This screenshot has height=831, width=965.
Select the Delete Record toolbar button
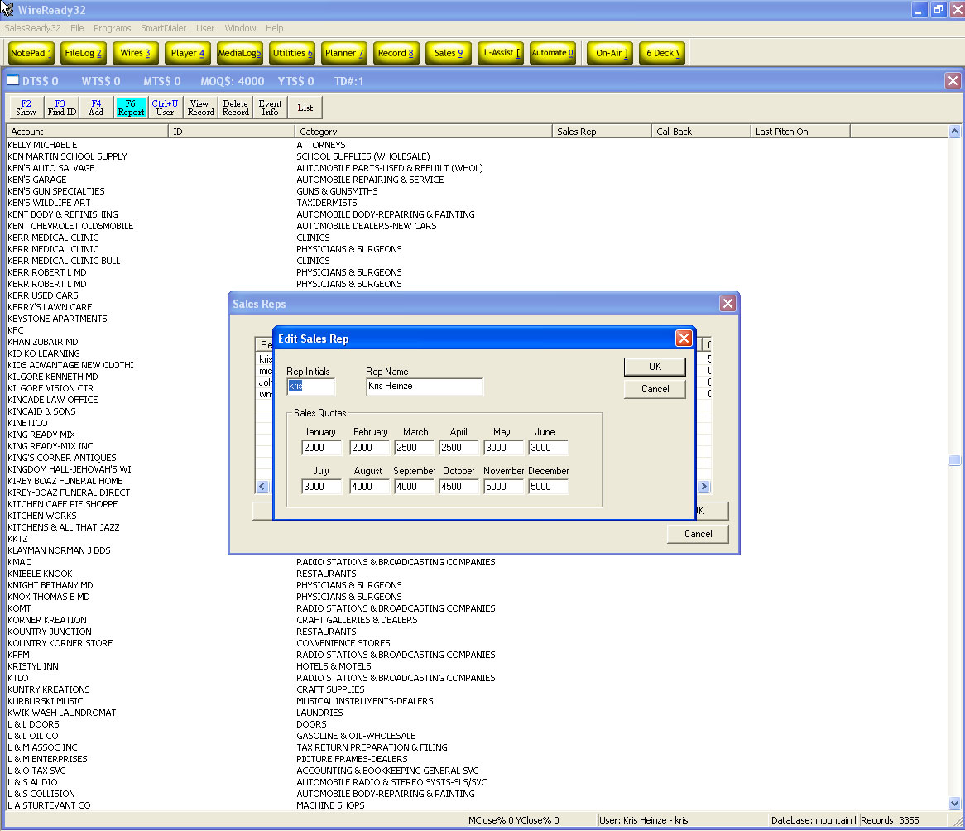[x=235, y=108]
